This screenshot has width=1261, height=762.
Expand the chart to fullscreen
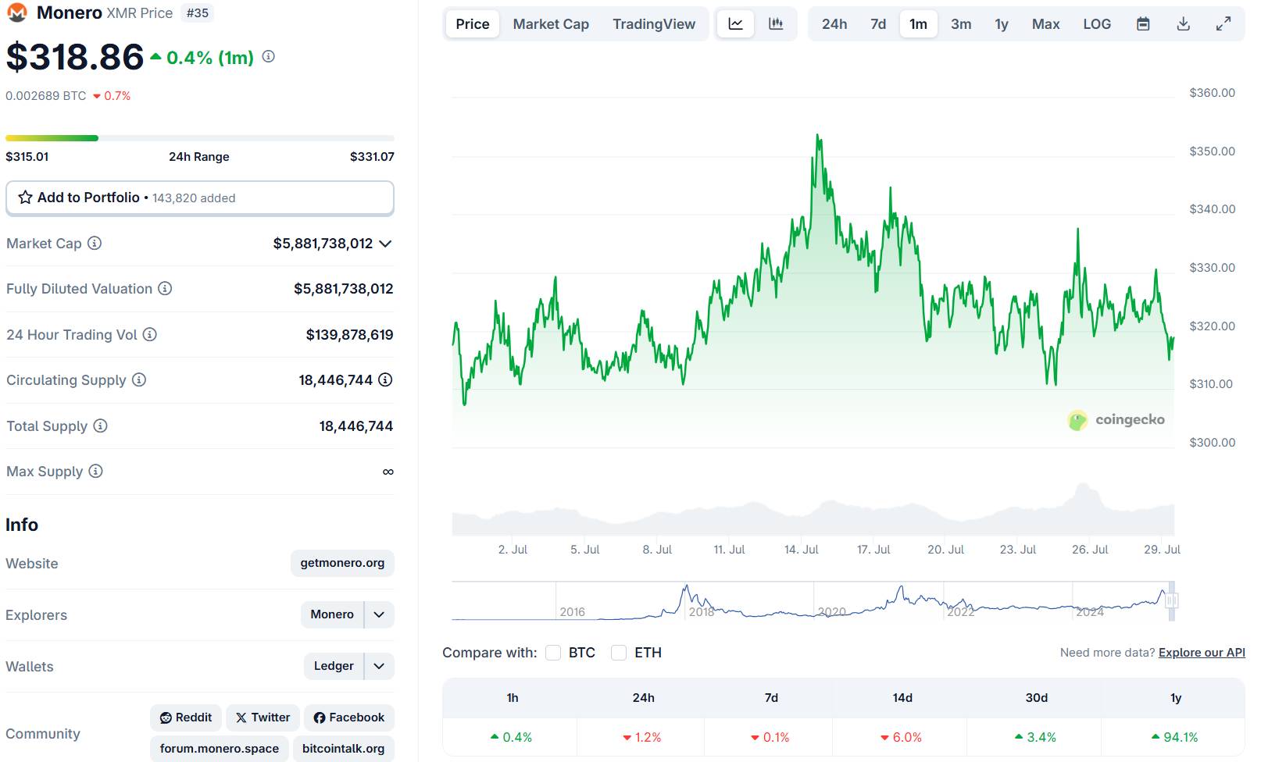coord(1223,24)
